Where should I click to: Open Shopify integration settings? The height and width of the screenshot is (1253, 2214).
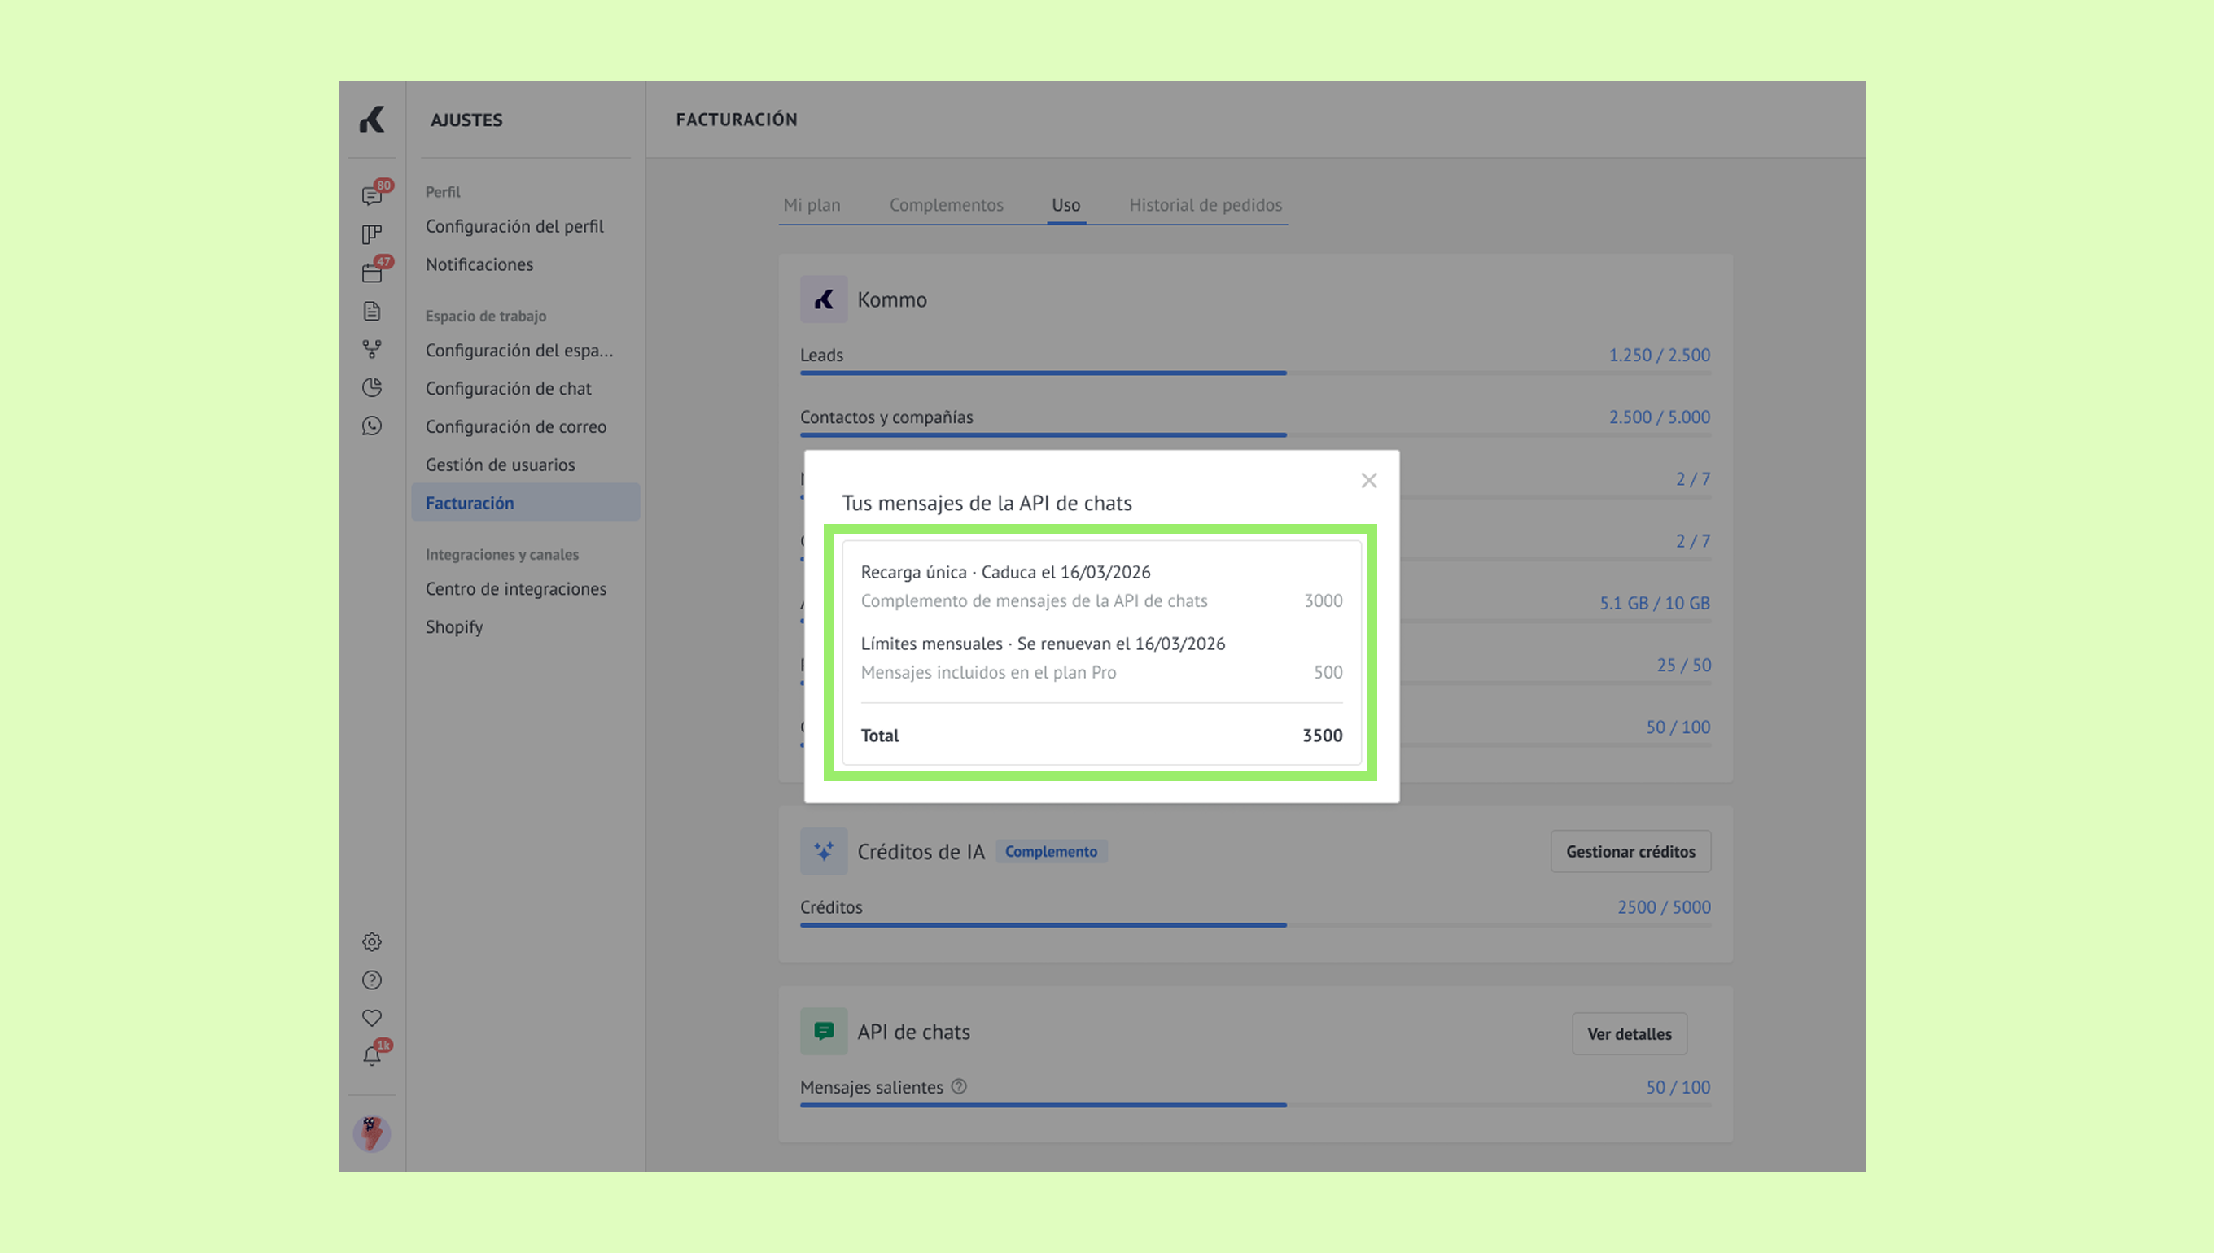pyautogui.click(x=453, y=626)
